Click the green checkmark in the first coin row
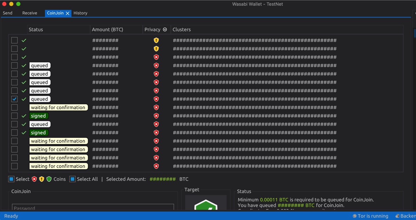This screenshot has height=220, width=416. (x=24, y=40)
